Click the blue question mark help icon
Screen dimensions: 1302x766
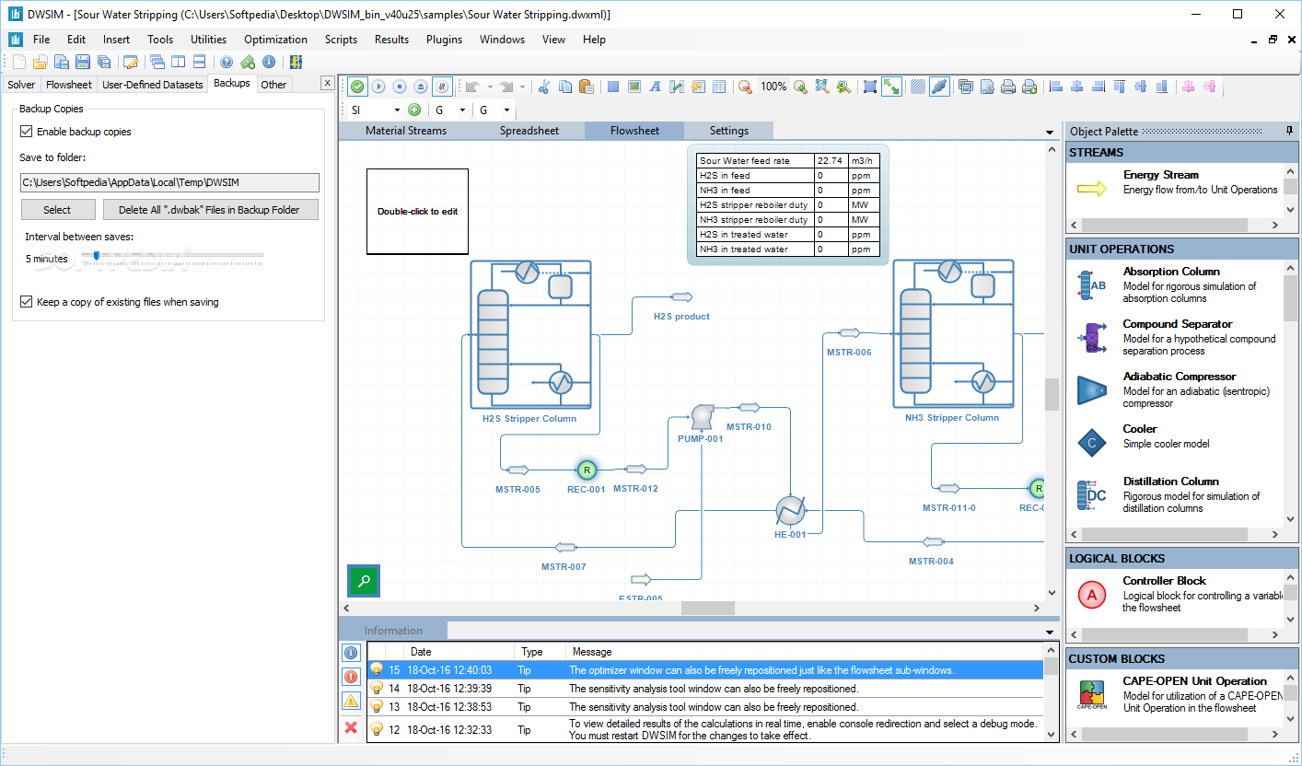227,62
